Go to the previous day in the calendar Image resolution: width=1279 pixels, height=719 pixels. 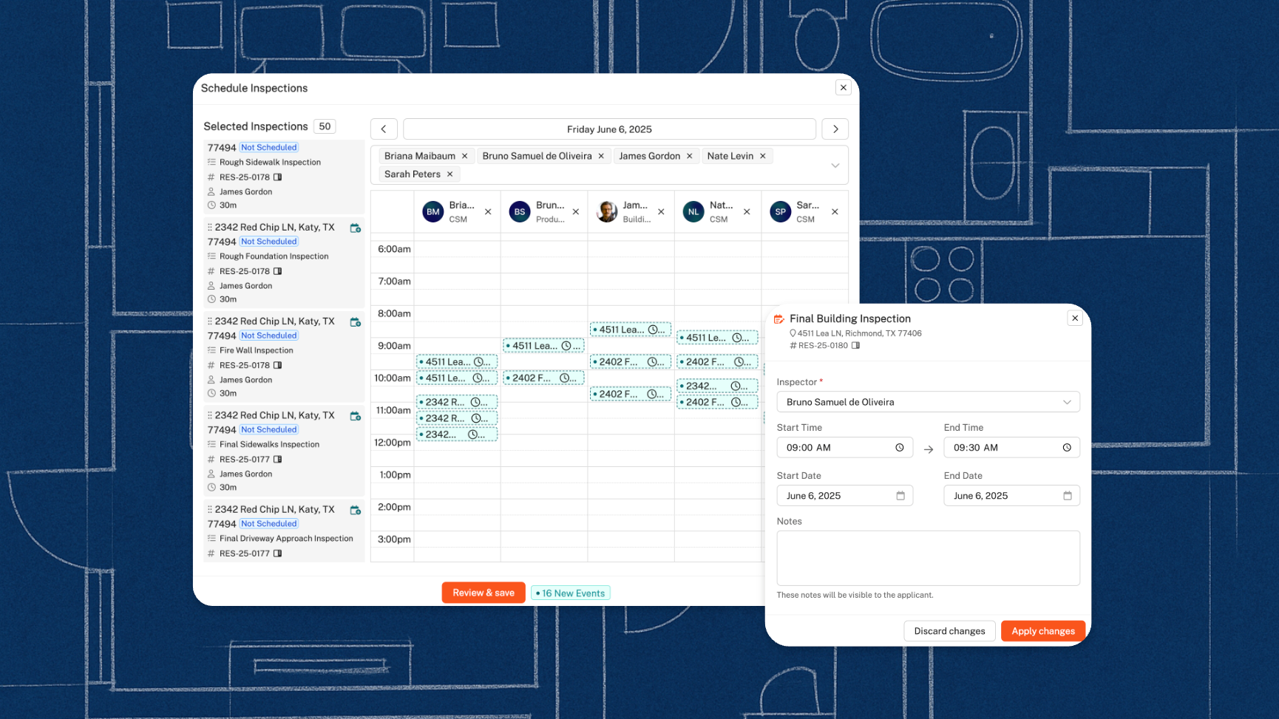(384, 129)
